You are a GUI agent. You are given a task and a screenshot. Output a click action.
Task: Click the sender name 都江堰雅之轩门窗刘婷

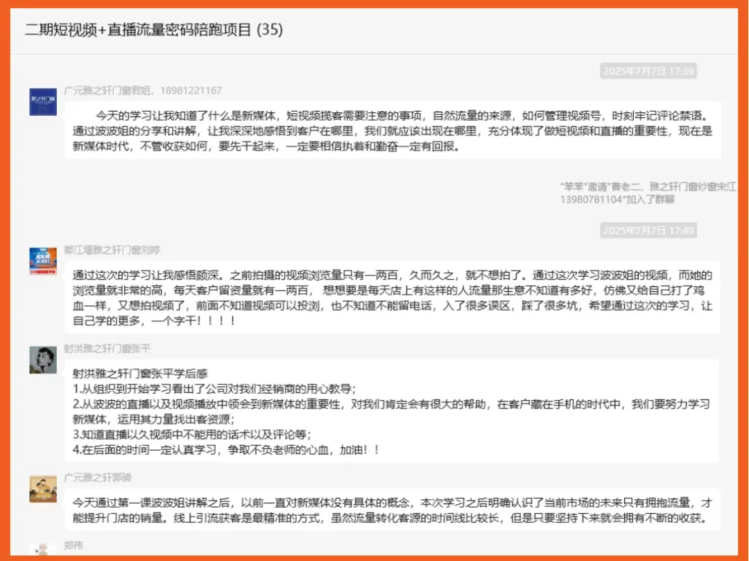coord(112,250)
